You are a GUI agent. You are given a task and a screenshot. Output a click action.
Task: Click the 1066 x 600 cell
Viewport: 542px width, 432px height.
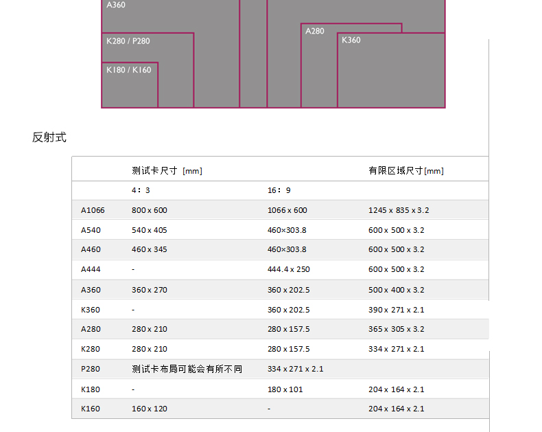287,210
